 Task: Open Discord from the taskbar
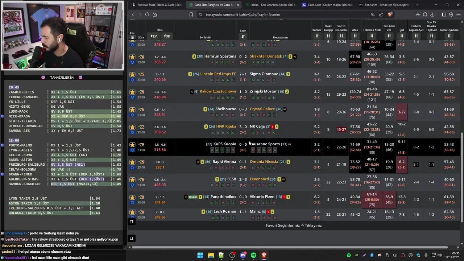pyautogui.click(x=243, y=255)
